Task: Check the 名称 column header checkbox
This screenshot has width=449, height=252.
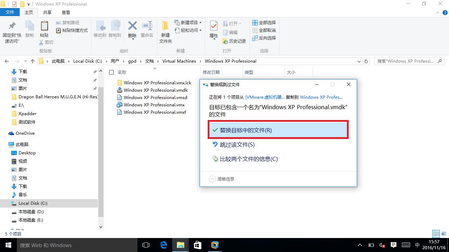Action: 111,72
